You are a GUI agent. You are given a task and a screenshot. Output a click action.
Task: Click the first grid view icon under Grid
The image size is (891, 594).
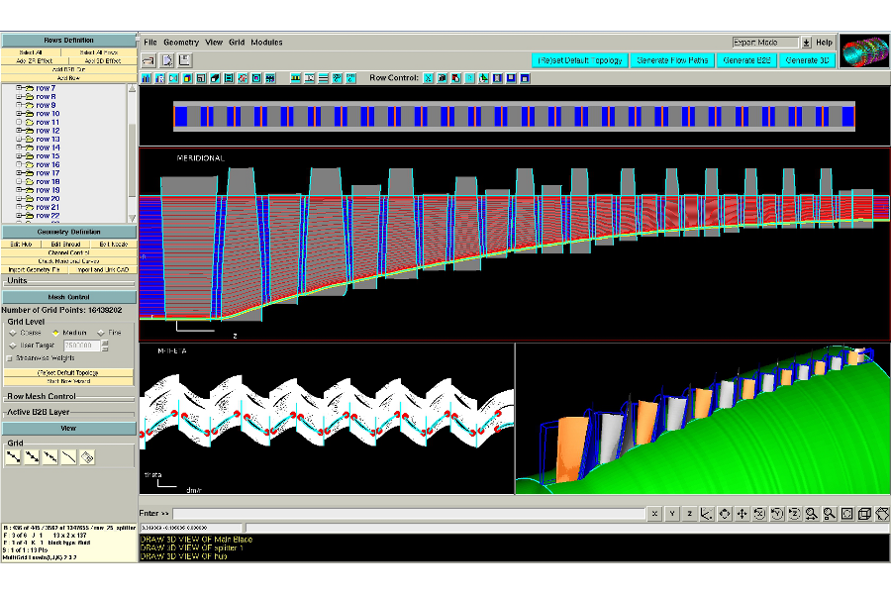(13, 456)
